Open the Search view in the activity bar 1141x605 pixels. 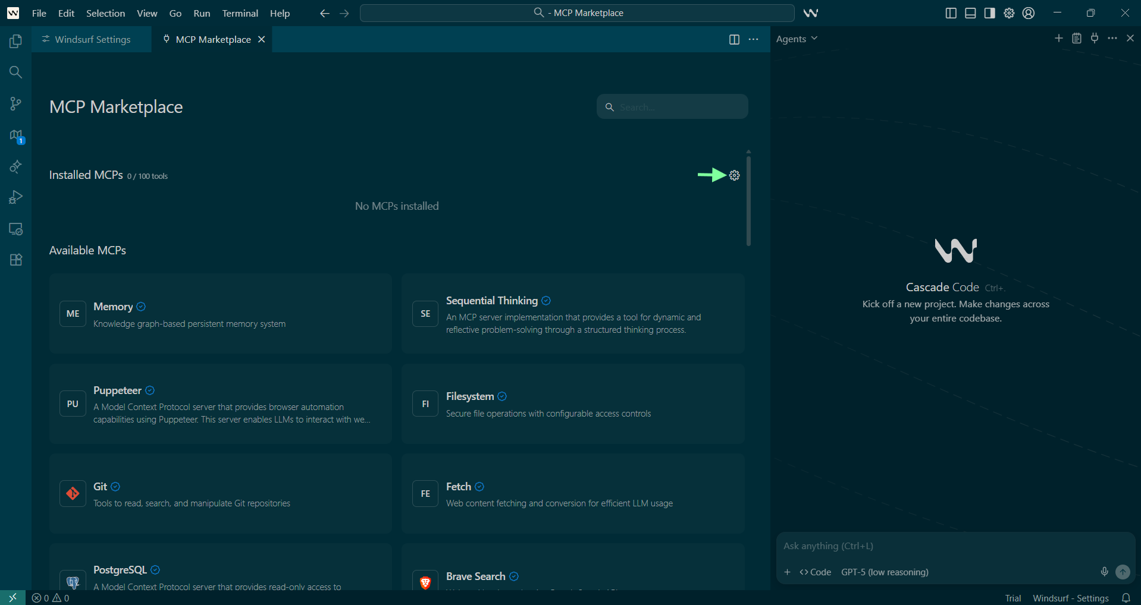16,73
